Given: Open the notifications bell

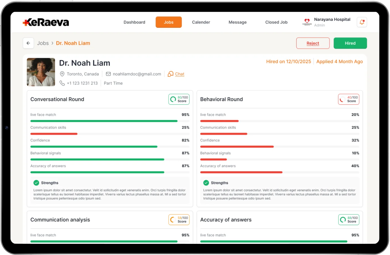Looking at the screenshot, I should (362, 22).
